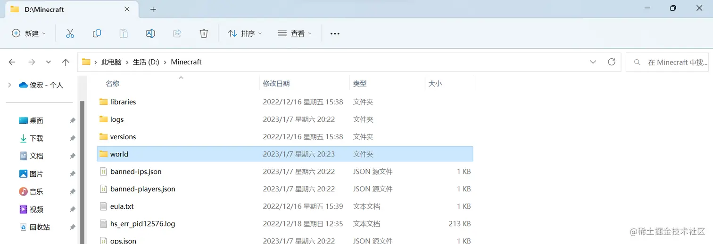Unpin the 视频 quick access pin
Screen dimensions: 713x244
tap(72, 210)
